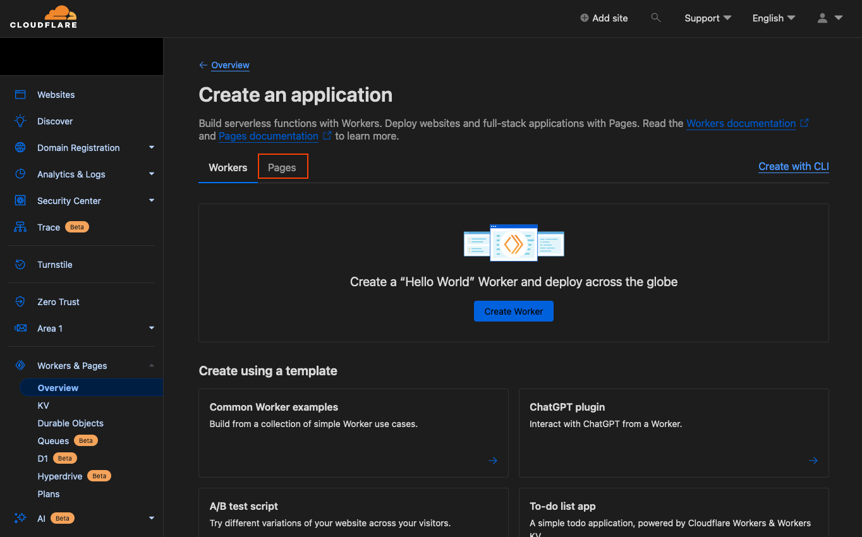The width and height of the screenshot is (862, 537).
Task: Open the English language dropdown
Action: [774, 18]
